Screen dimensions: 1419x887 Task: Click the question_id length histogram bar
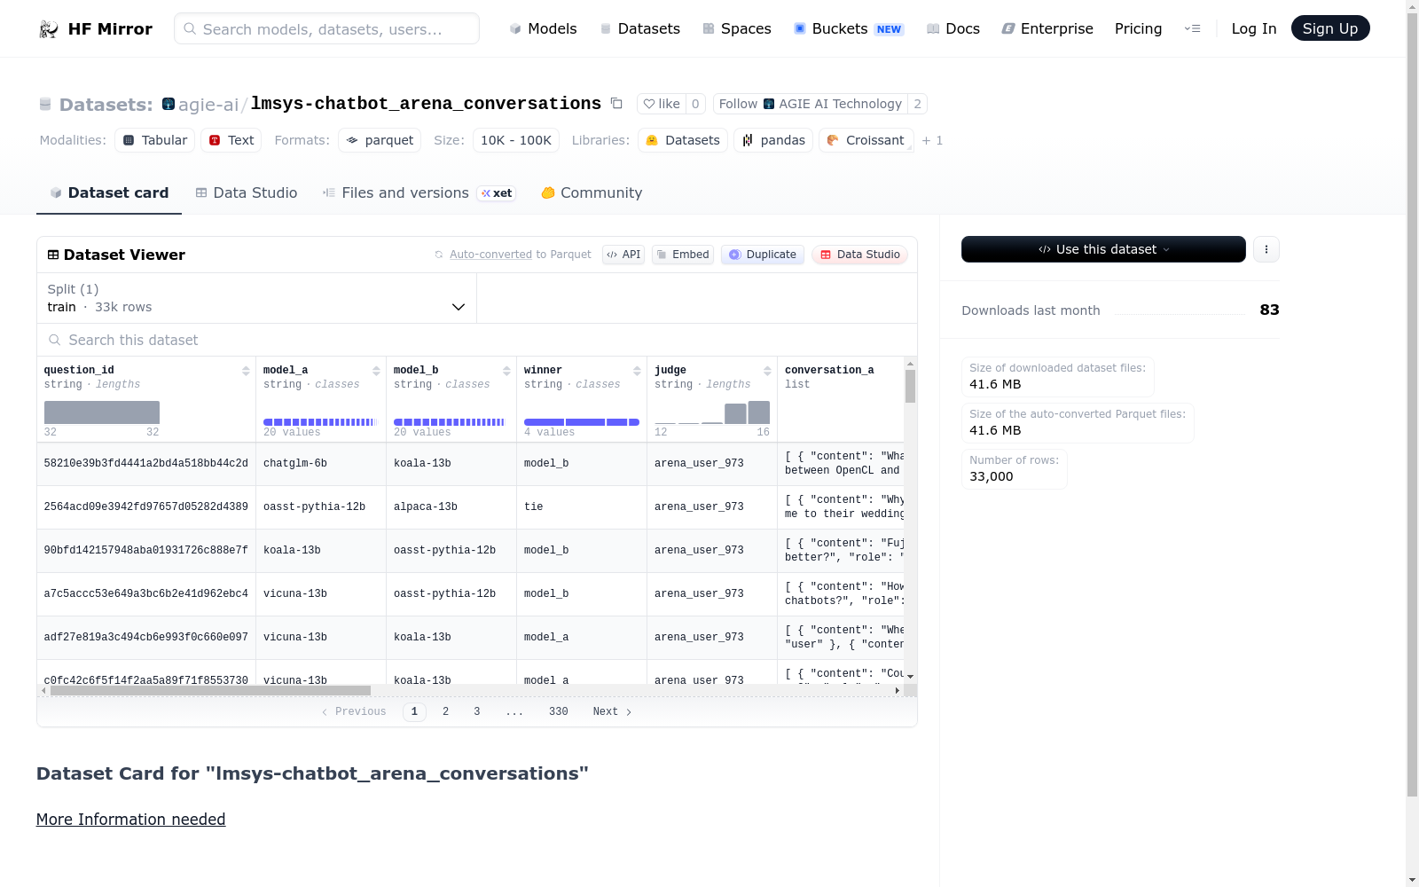(102, 412)
